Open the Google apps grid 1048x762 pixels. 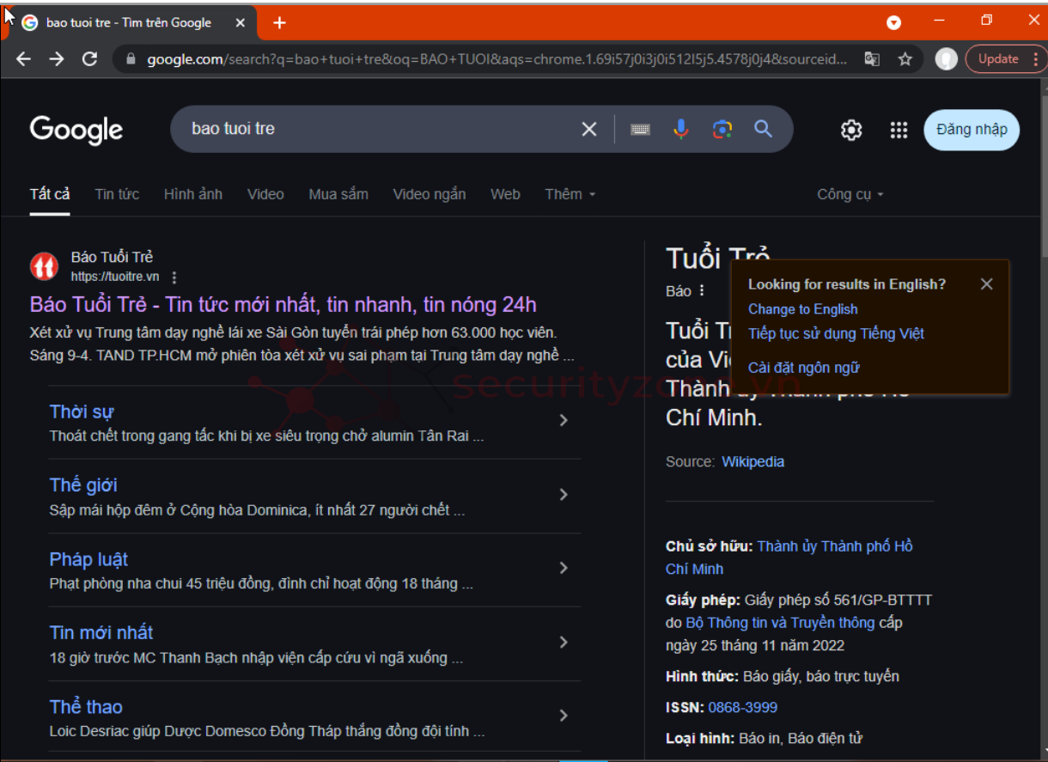899,130
